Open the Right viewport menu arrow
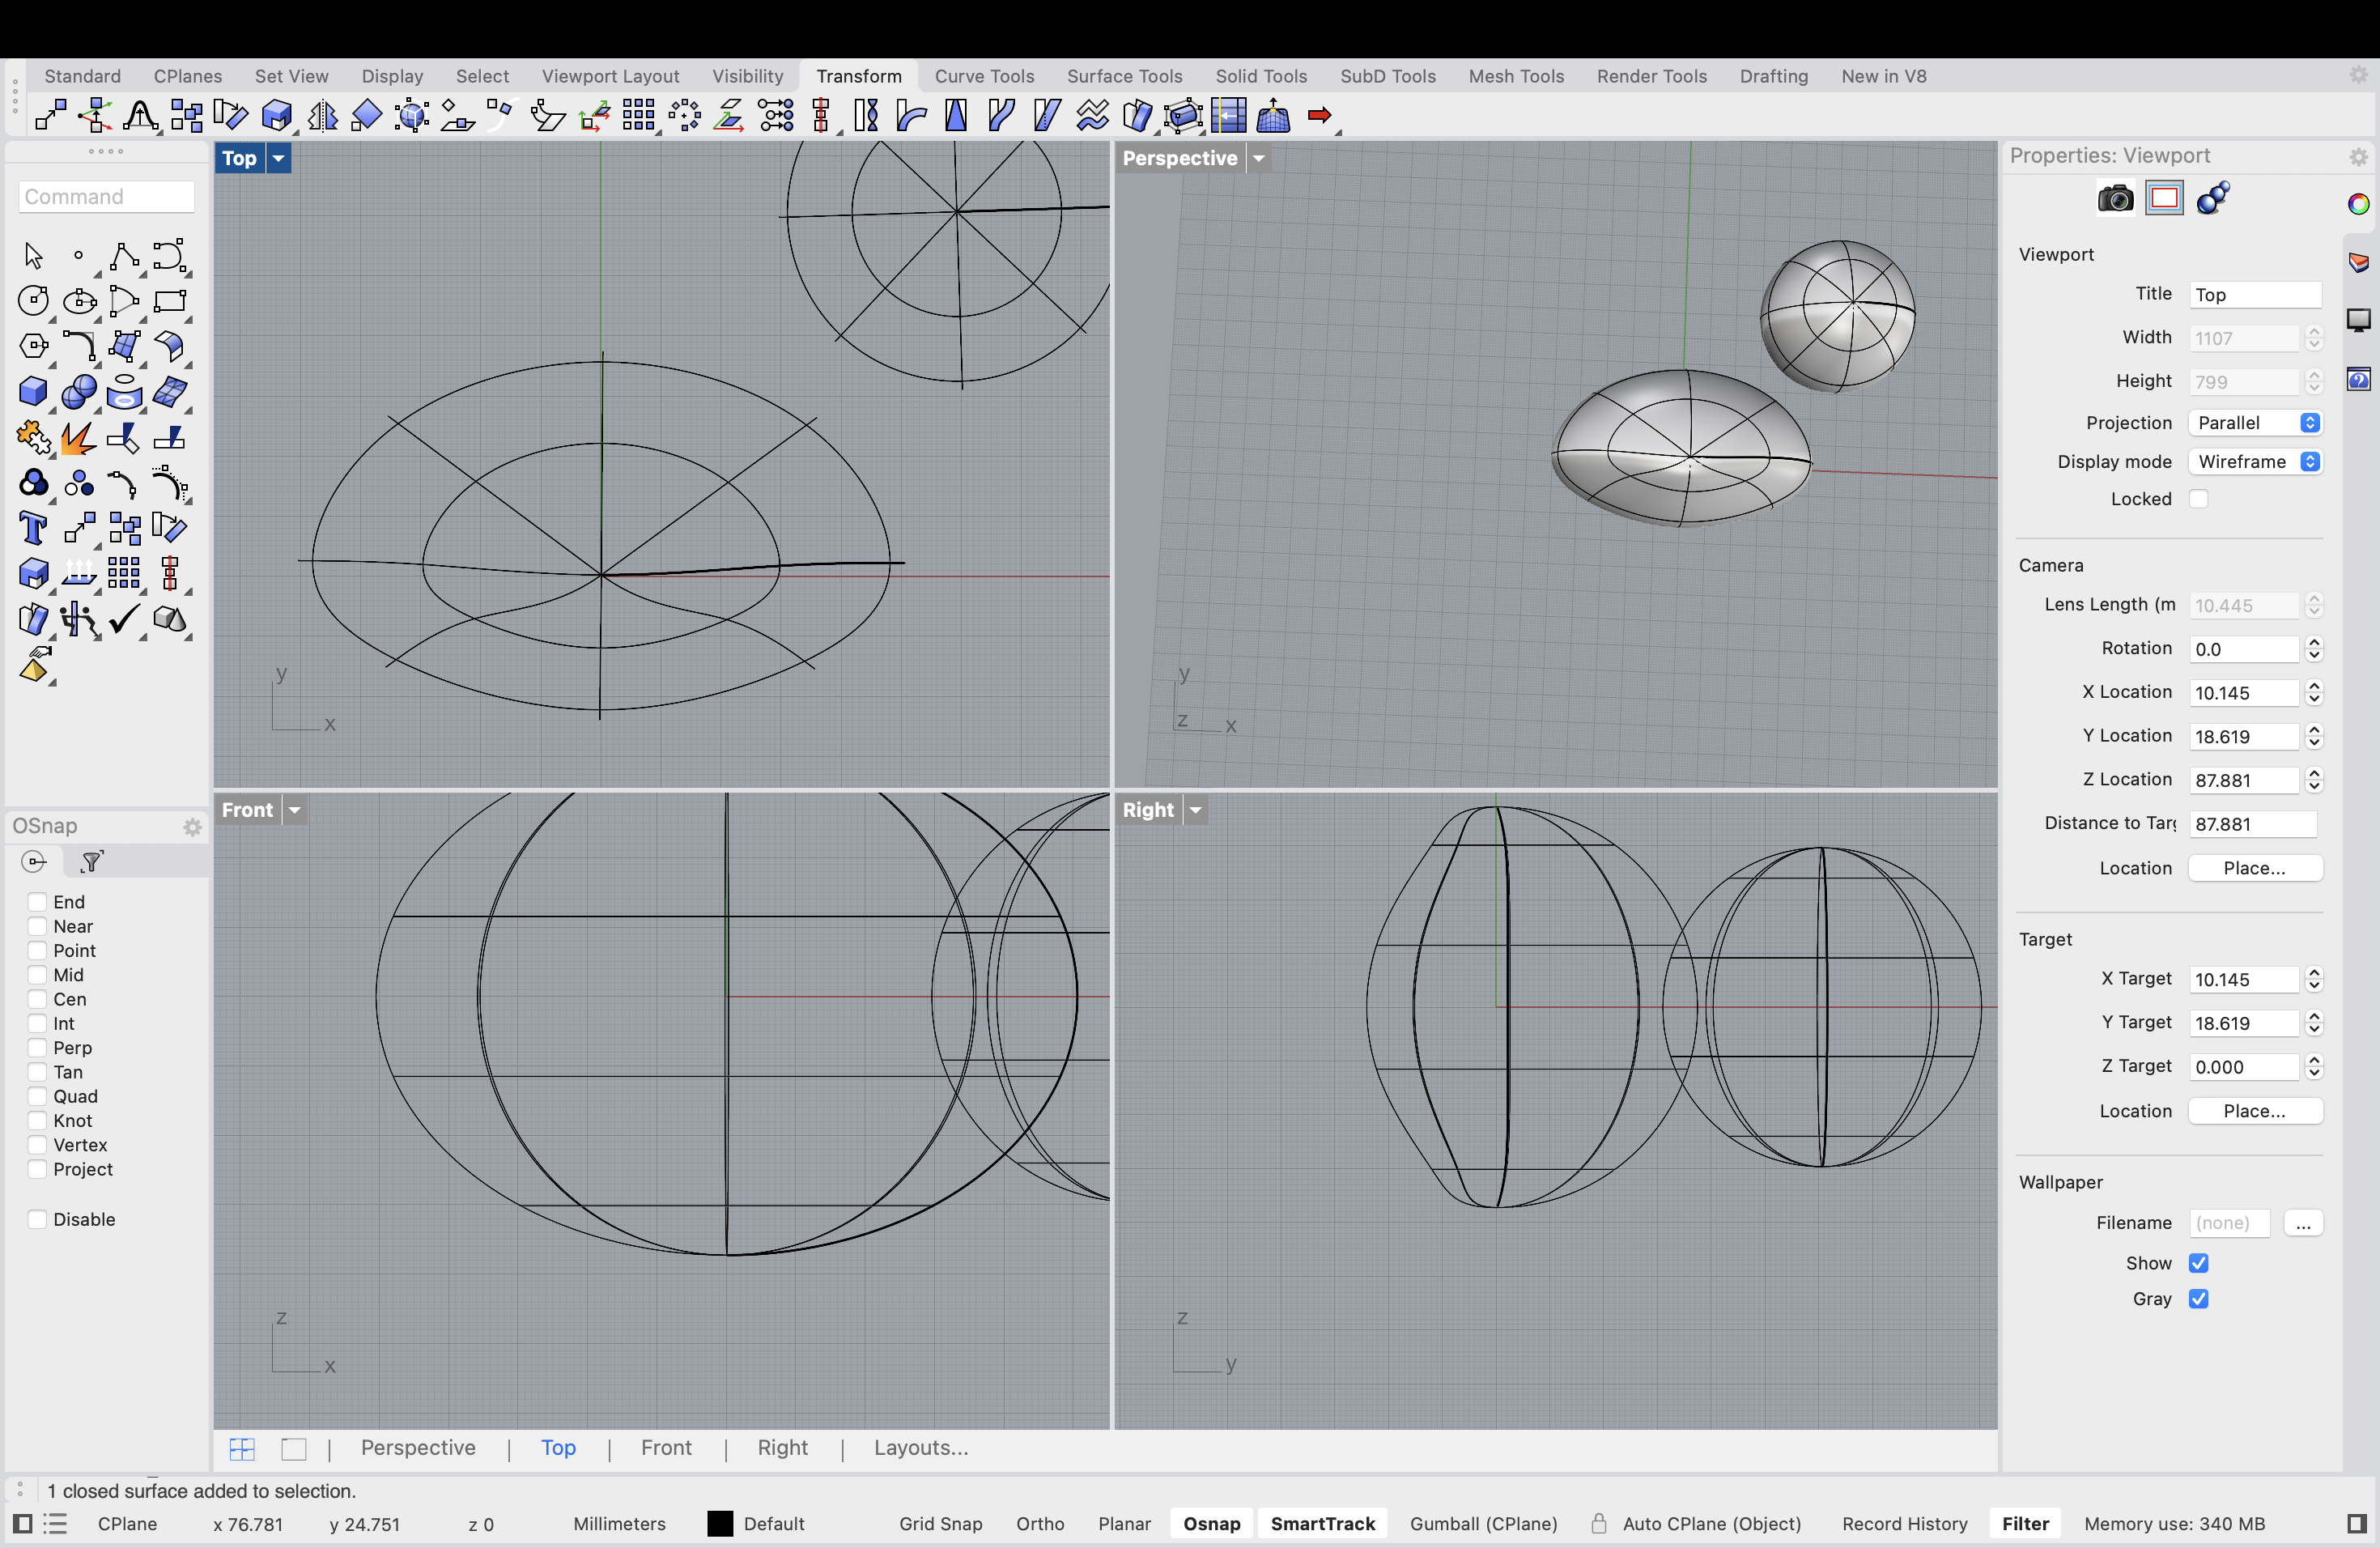This screenshot has width=2380, height=1548. (x=1196, y=810)
